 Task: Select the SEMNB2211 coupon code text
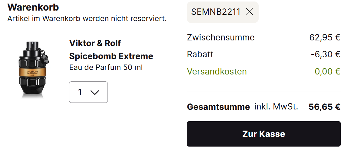click(216, 12)
